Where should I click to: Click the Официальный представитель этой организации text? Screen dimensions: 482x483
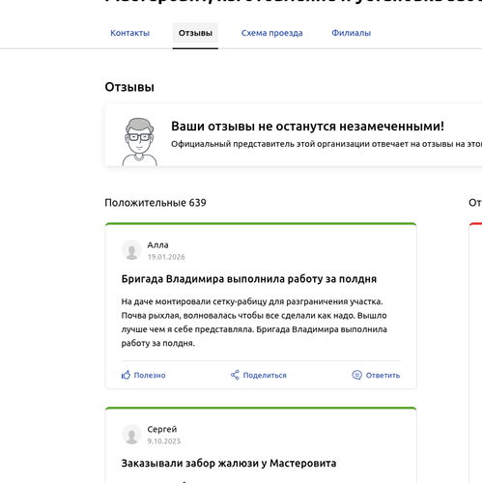coord(326,144)
